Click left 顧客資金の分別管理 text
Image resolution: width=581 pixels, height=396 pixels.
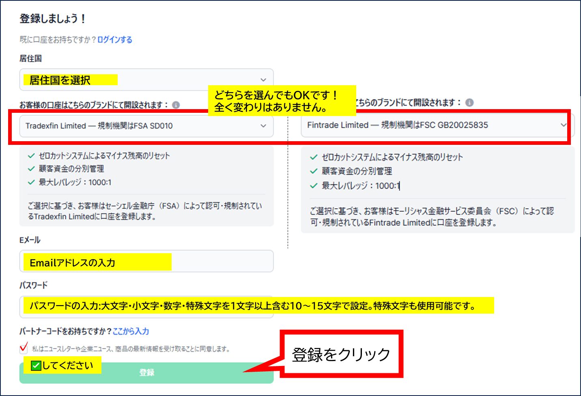[71, 169]
